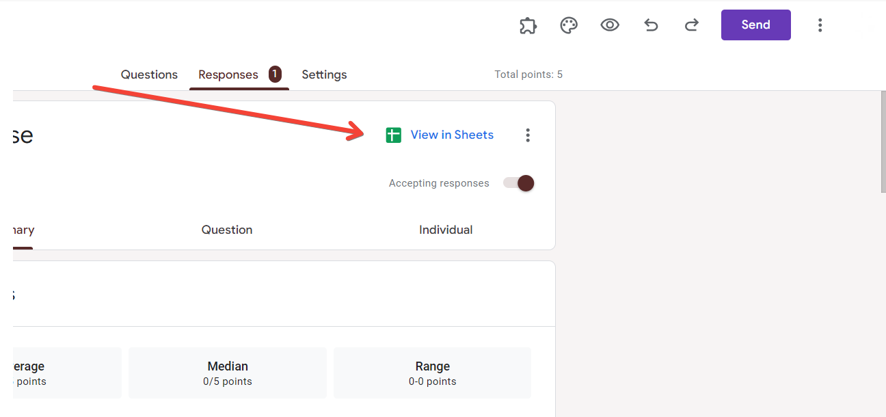Image resolution: width=886 pixels, height=417 pixels.
Task: Open the form's more options menu
Action: coord(820,25)
